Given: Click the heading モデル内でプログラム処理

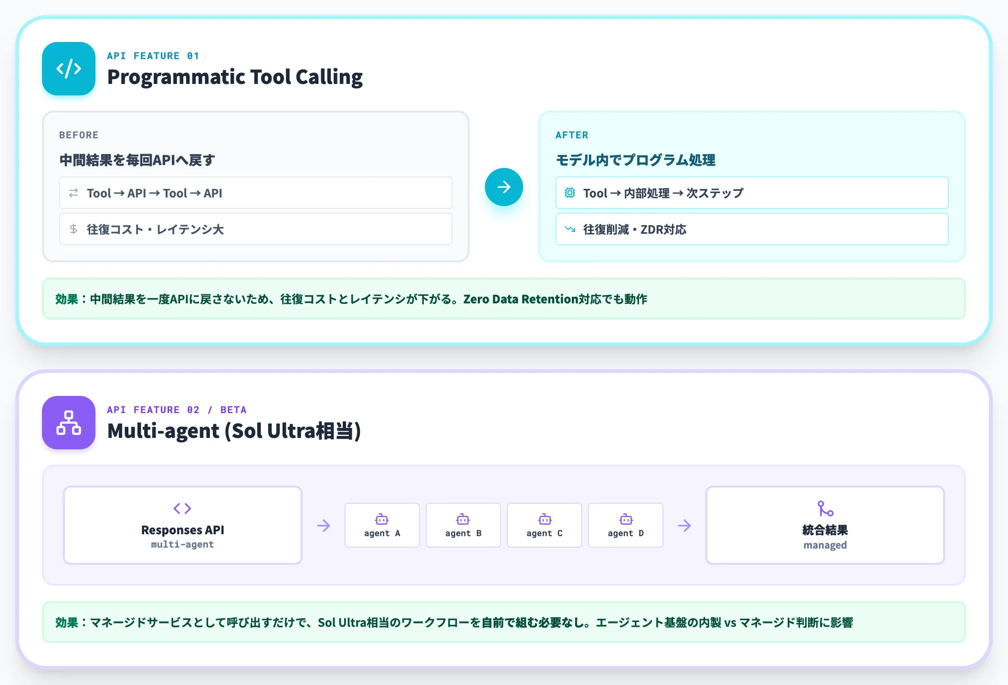Looking at the screenshot, I should pos(635,160).
